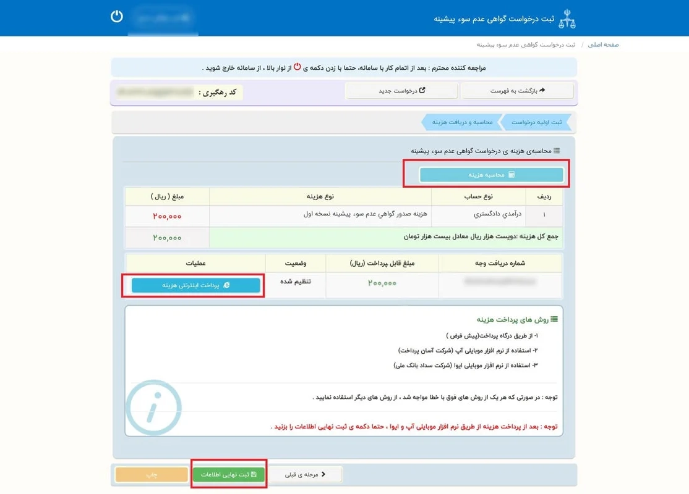689x494 pixels.
Task: Click the مبلغ ( ریال ) column header
Action: tap(168, 196)
